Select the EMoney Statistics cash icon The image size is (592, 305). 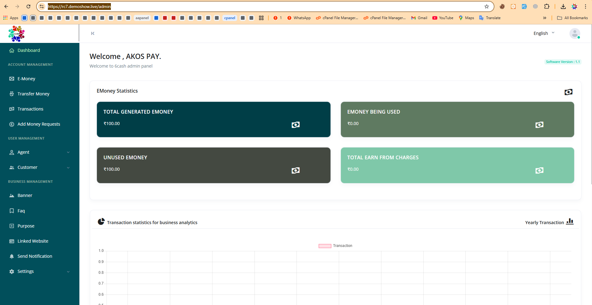point(568,92)
